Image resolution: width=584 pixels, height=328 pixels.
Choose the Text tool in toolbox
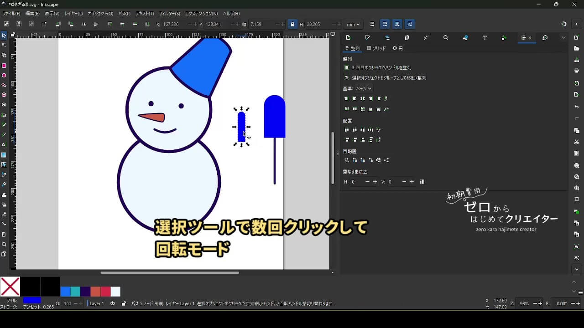pos(4,144)
